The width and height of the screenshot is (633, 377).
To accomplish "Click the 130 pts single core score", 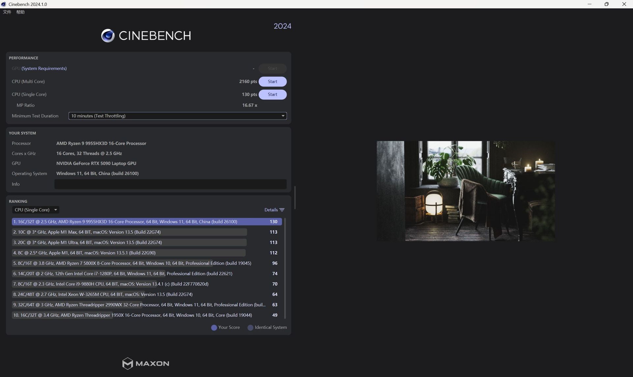I will [x=249, y=94].
